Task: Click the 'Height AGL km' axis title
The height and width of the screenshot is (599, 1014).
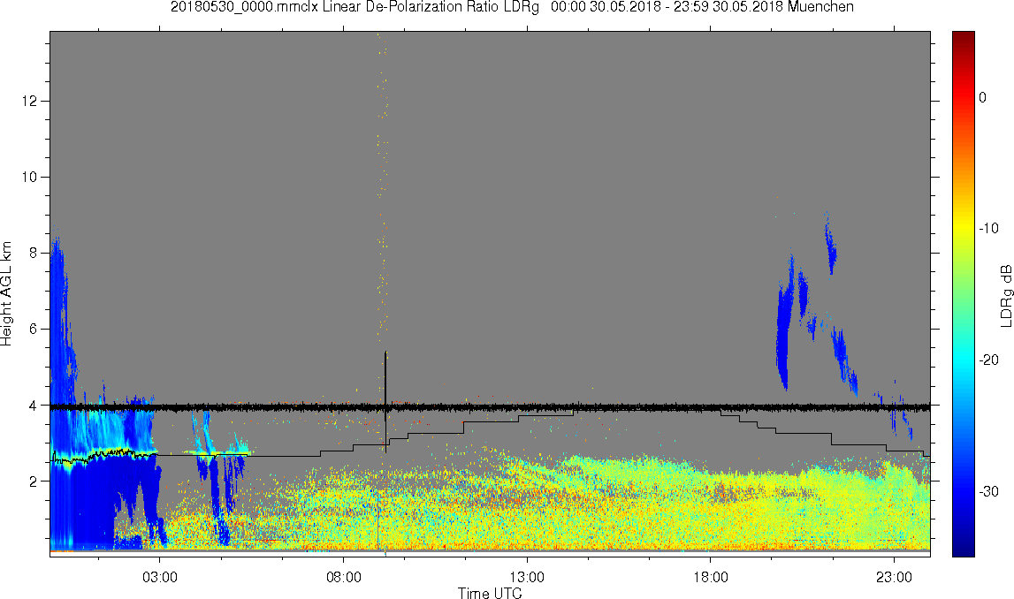Action: click(6, 294)
